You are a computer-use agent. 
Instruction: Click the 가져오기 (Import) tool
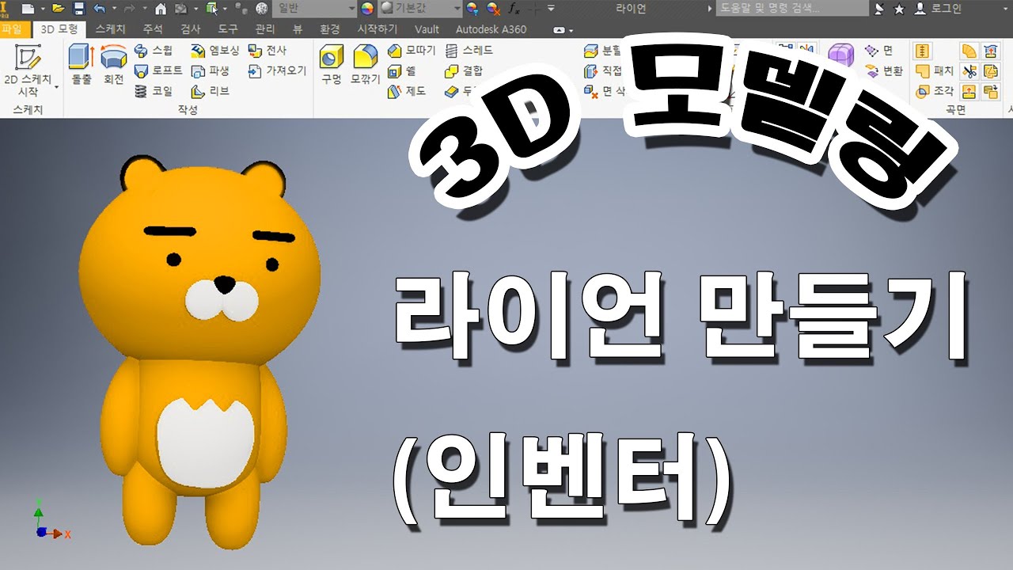point(276,70)
